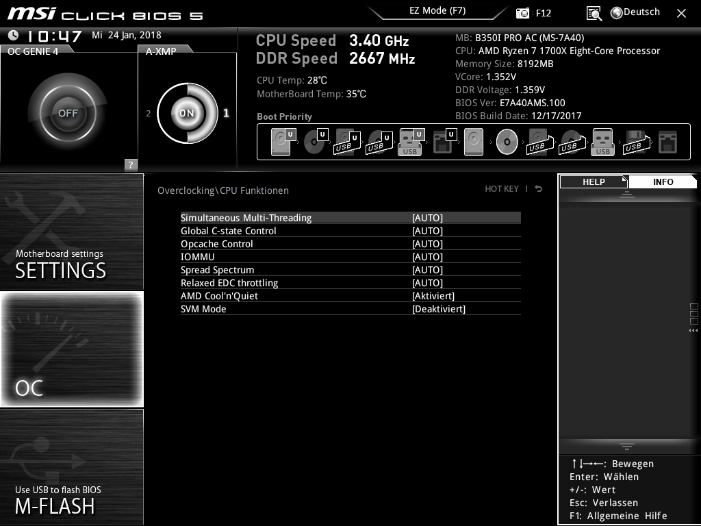Select A-XMP profile 2

[x=149, y=114]
